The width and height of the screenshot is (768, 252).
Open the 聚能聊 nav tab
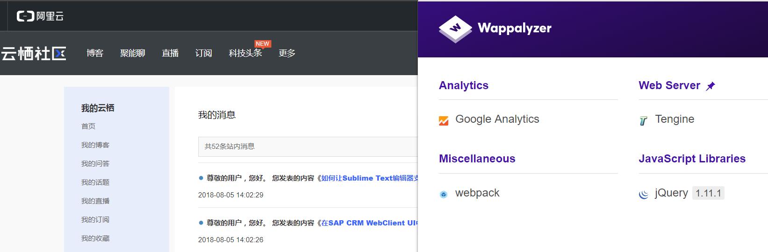133,53
